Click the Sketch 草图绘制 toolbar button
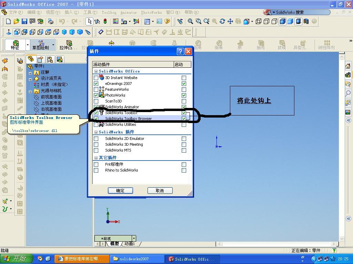353x264 pixels. (41, 45)
